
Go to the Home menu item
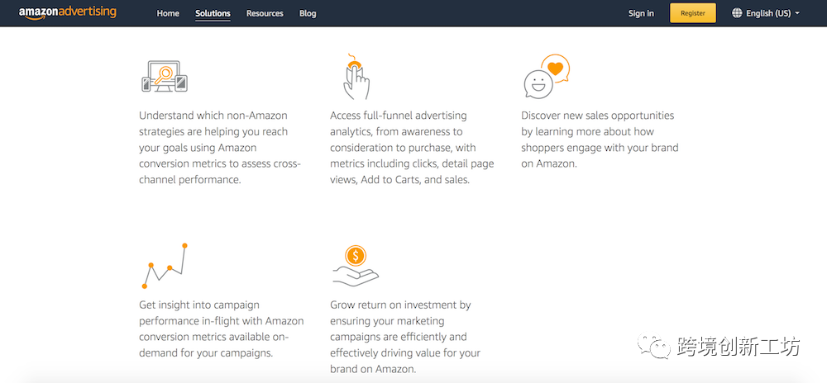tap(168, 13)
